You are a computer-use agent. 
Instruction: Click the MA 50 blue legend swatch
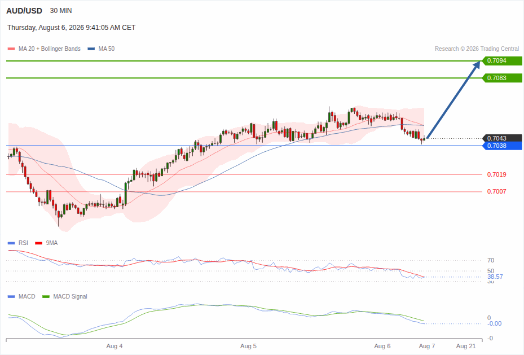[x=91, y=49]
